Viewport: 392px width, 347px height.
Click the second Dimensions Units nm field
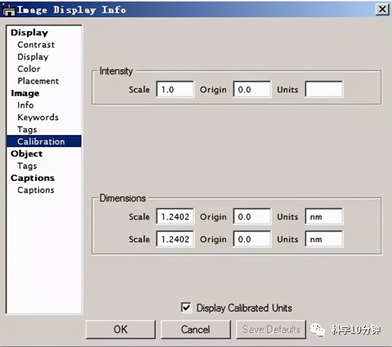(324, 239)
